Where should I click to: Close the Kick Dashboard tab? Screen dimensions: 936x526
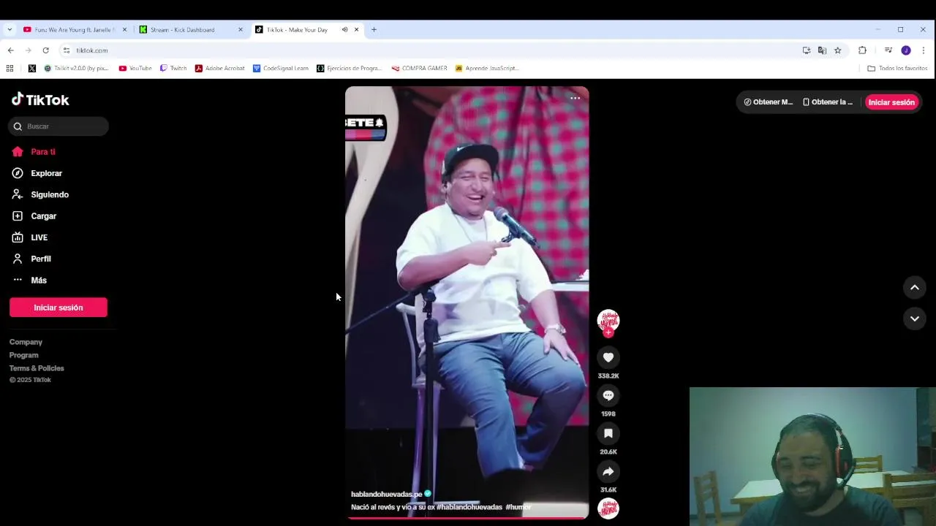[240, 30]
